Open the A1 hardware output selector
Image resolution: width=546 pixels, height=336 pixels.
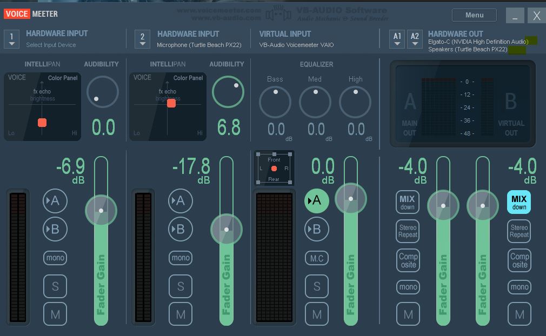pos(397,39)
